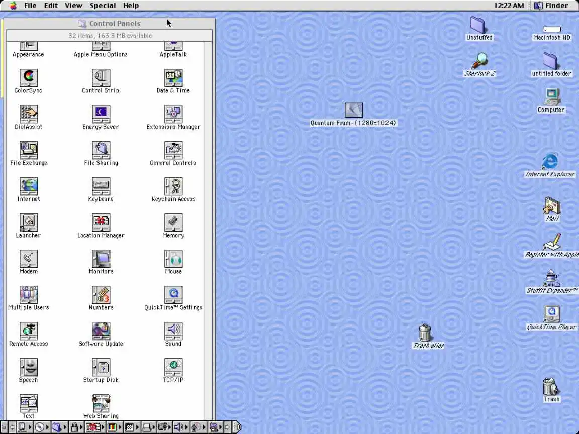The width and height of the screenshot is (579, 434).
Task: Select the DialAssist icon
Action: click(x=29, y=114)
